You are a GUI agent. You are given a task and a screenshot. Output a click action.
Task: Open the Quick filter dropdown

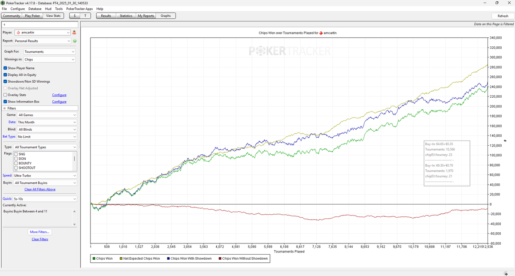[x=45, y=199]
